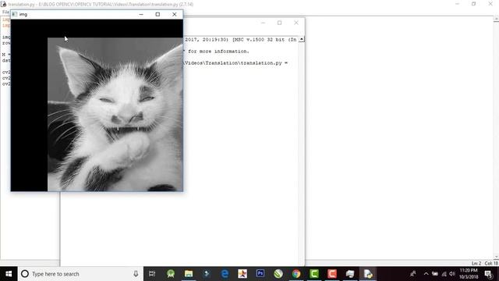Open Task View from the taskbar
This screenshot has height=281, width=499.
[x=152, y=274]
